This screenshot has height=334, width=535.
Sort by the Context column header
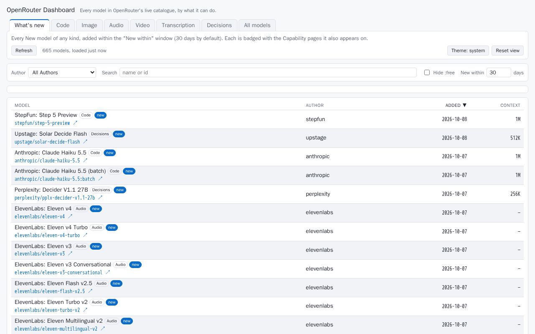pyautogui.click(x=510, y=105)
